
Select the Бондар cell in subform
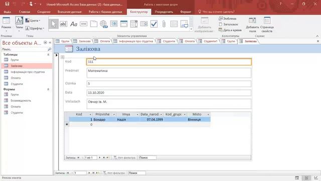[104, 120]
